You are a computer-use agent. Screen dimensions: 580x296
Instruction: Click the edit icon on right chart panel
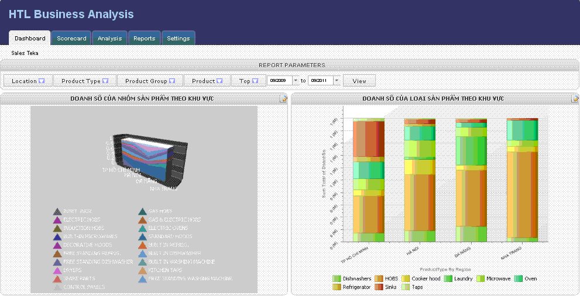pyautogui.click(x=575, y=99)
